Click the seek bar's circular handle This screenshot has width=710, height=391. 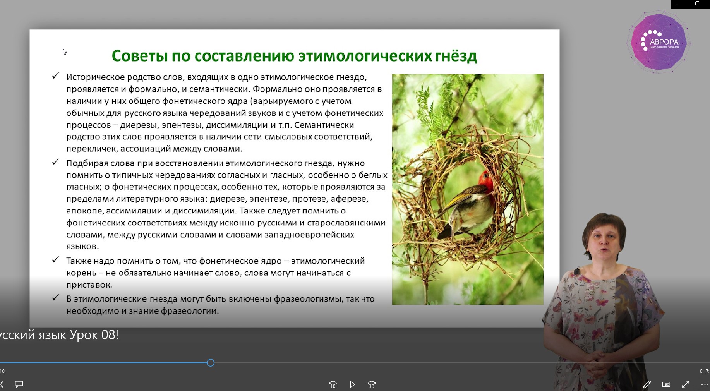tap(211, 363)
